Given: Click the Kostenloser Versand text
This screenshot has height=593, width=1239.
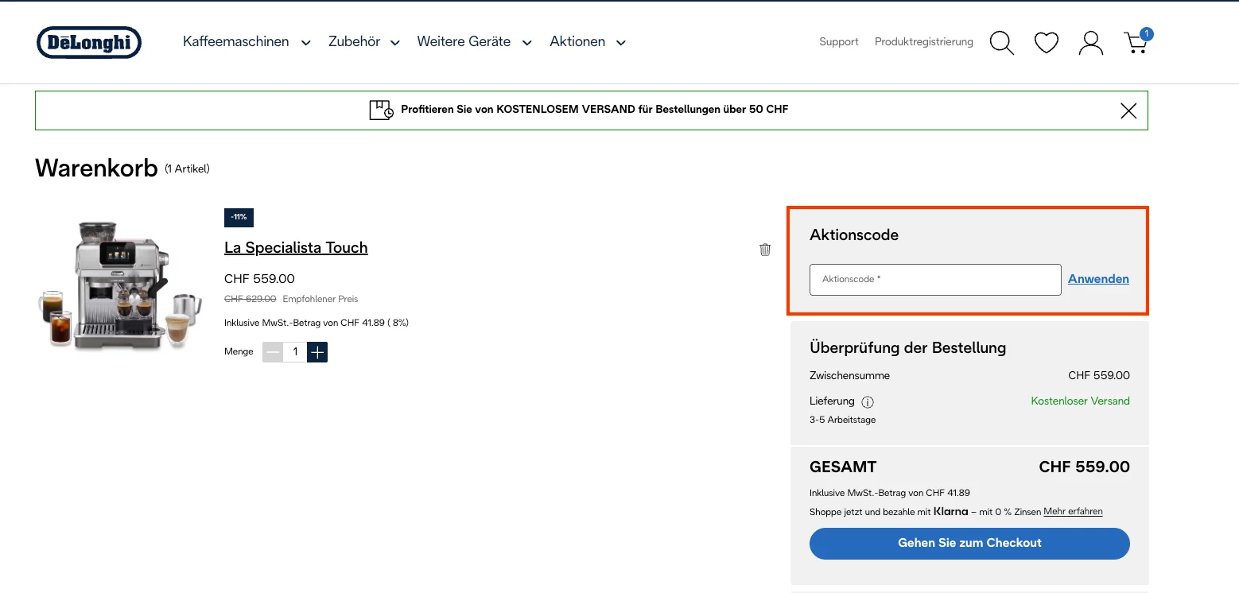Looking at the screenshot, I should click(x=1080, y=401).
